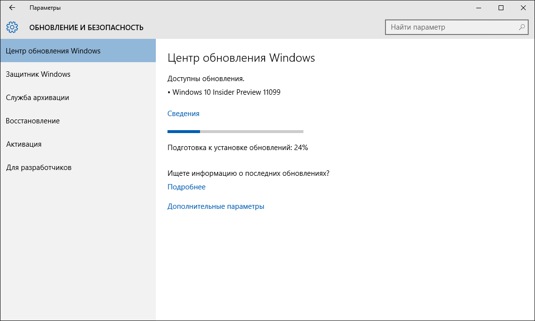This screenshot has height=321, width=535.
Task: Click the back arrow to return to Settings
Action: (x=12, y=8)
